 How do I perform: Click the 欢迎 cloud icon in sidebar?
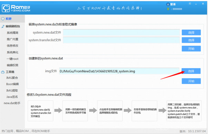(3, 19)
